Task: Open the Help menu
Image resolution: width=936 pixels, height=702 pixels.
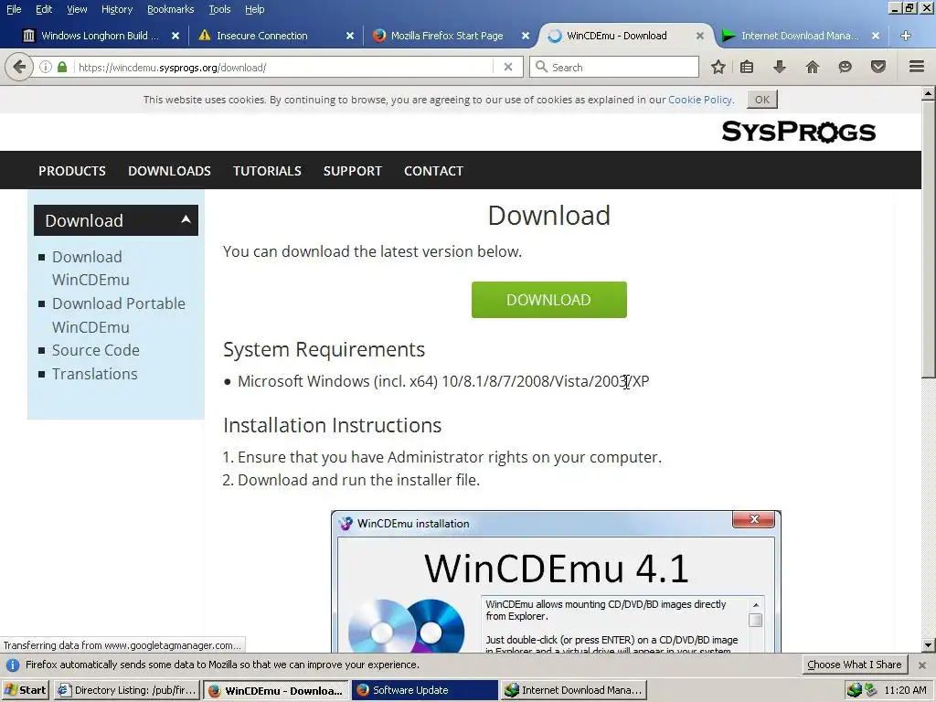Action: click(255, 9)
